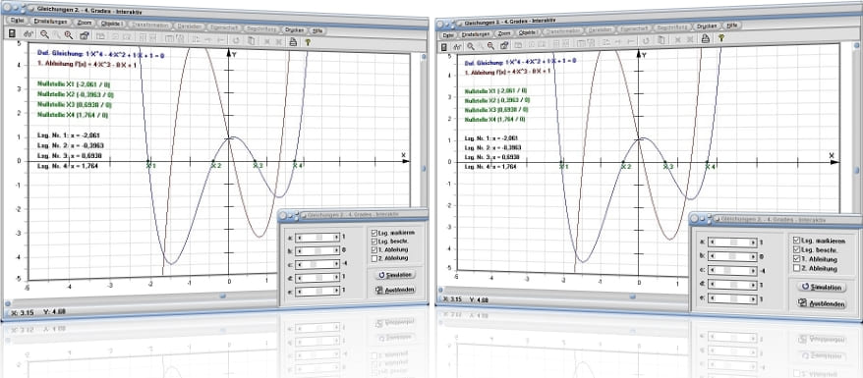
Task: Open the calculator icon in right window toolbar
Action: pos(444,47)
